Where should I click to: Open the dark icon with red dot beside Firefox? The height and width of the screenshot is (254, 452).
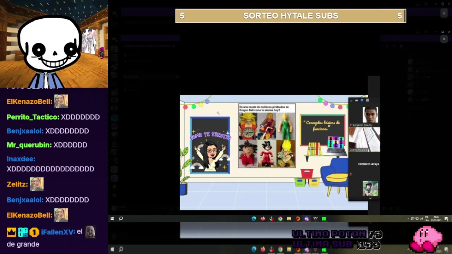click(272, 219)
